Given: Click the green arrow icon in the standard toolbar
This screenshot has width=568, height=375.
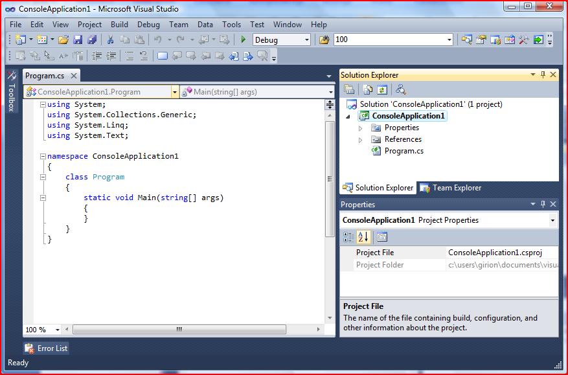Looking at the screenshot, I should point(538,40).
